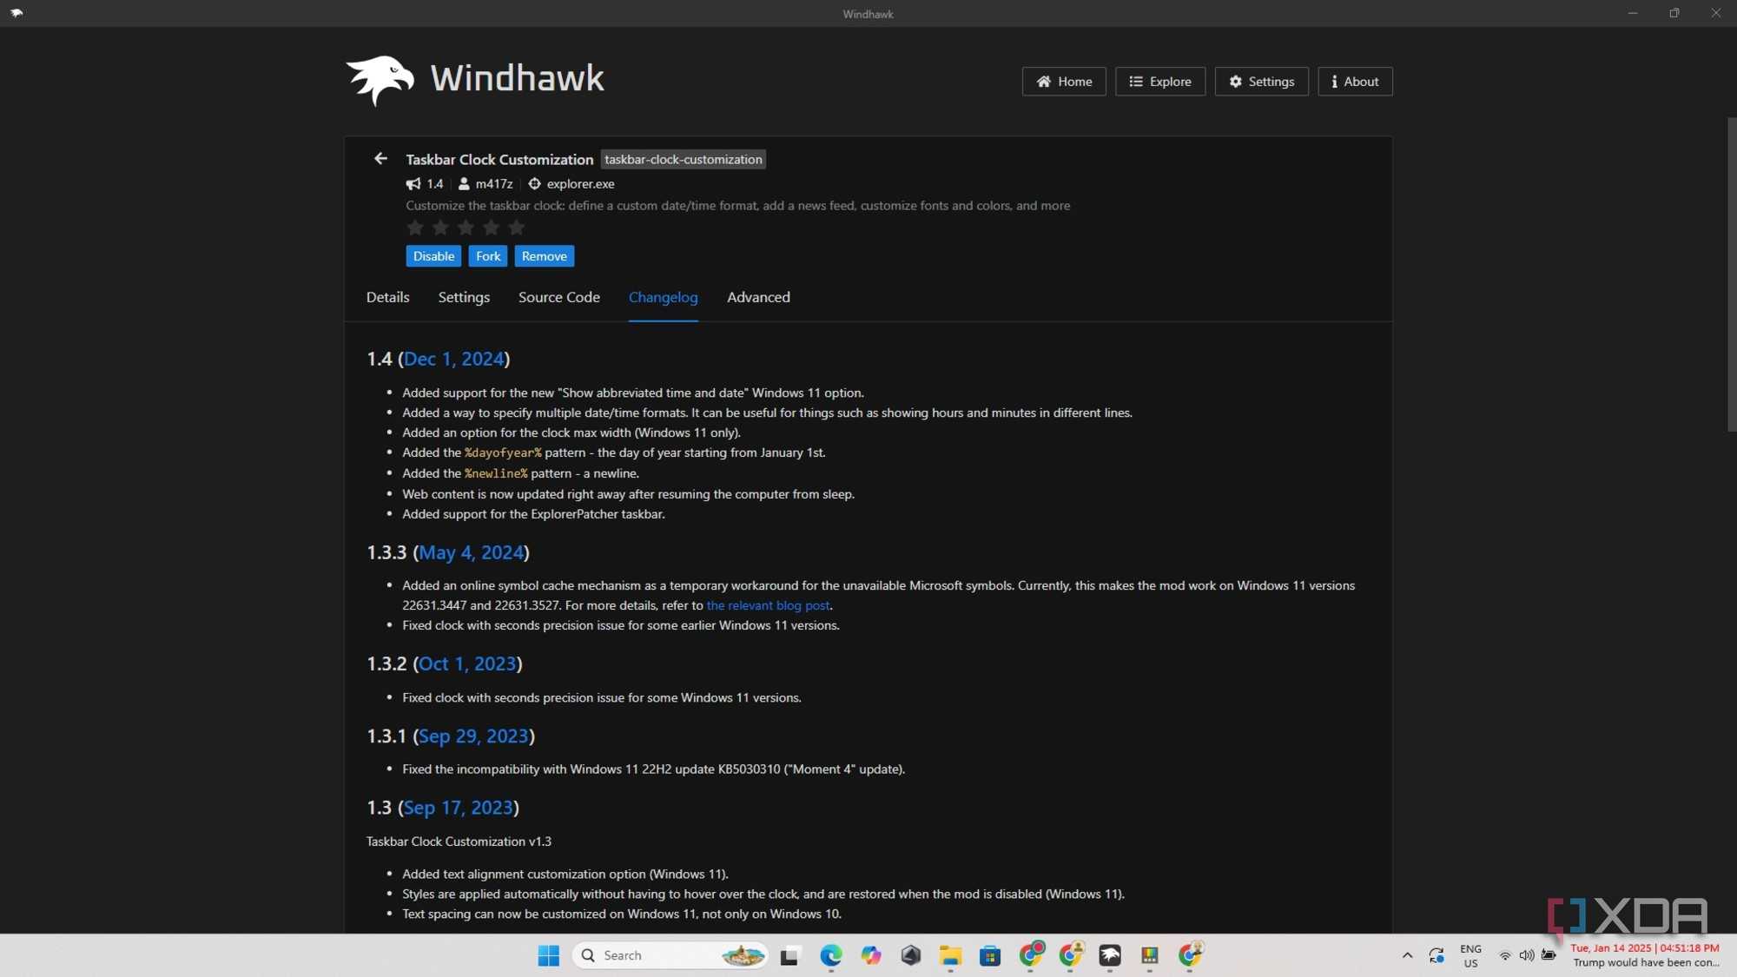Image resolution: width=1737 pixels, height=977 pixels.
Task: Go to the Home page
Action: coord(1064,82)
